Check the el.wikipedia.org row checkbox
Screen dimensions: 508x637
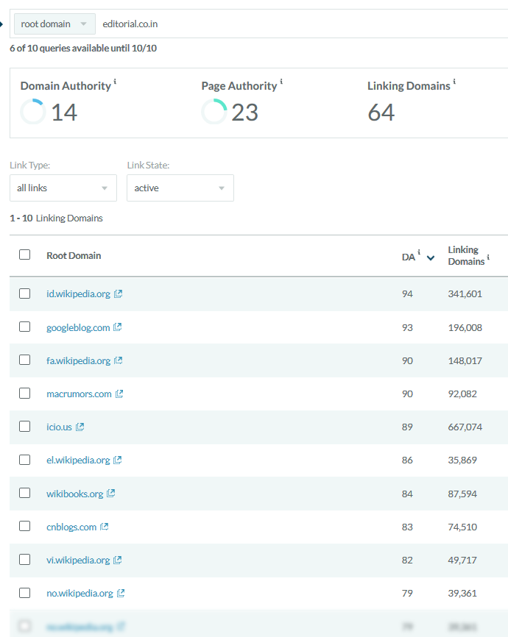pos(25,460)
